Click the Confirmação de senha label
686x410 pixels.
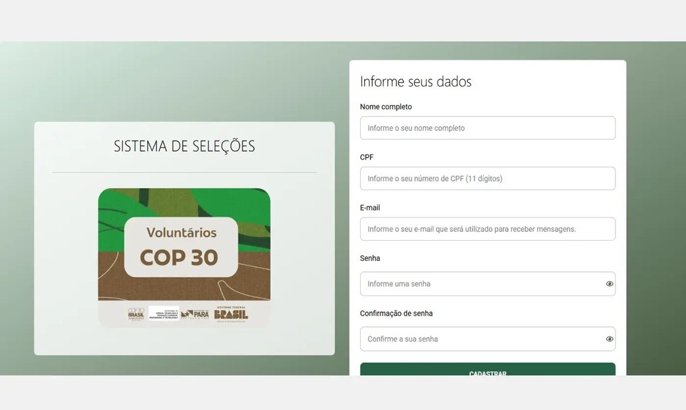[396, 313]
